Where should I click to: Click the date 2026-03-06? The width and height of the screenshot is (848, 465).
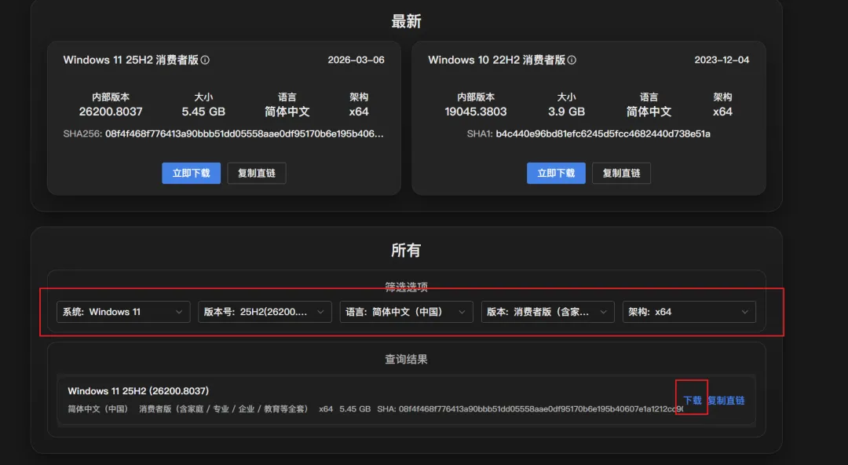click(x=356, y=60)
